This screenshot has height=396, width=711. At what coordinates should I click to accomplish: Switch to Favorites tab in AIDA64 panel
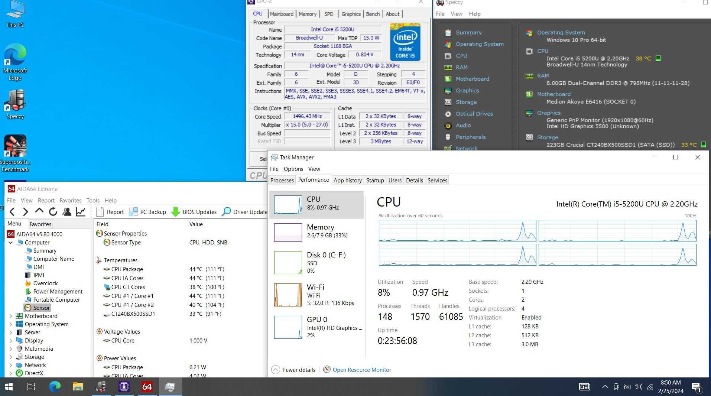(x=40, y=224)
